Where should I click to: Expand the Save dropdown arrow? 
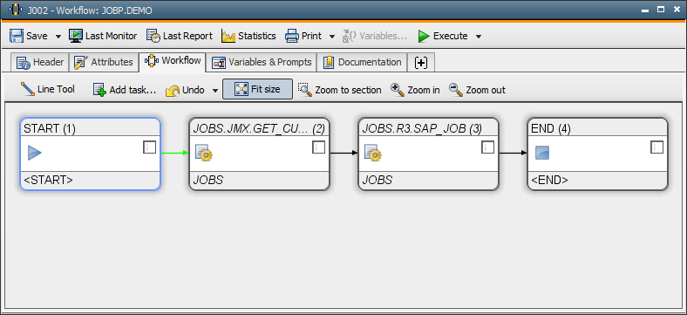(x=58, y=37)
